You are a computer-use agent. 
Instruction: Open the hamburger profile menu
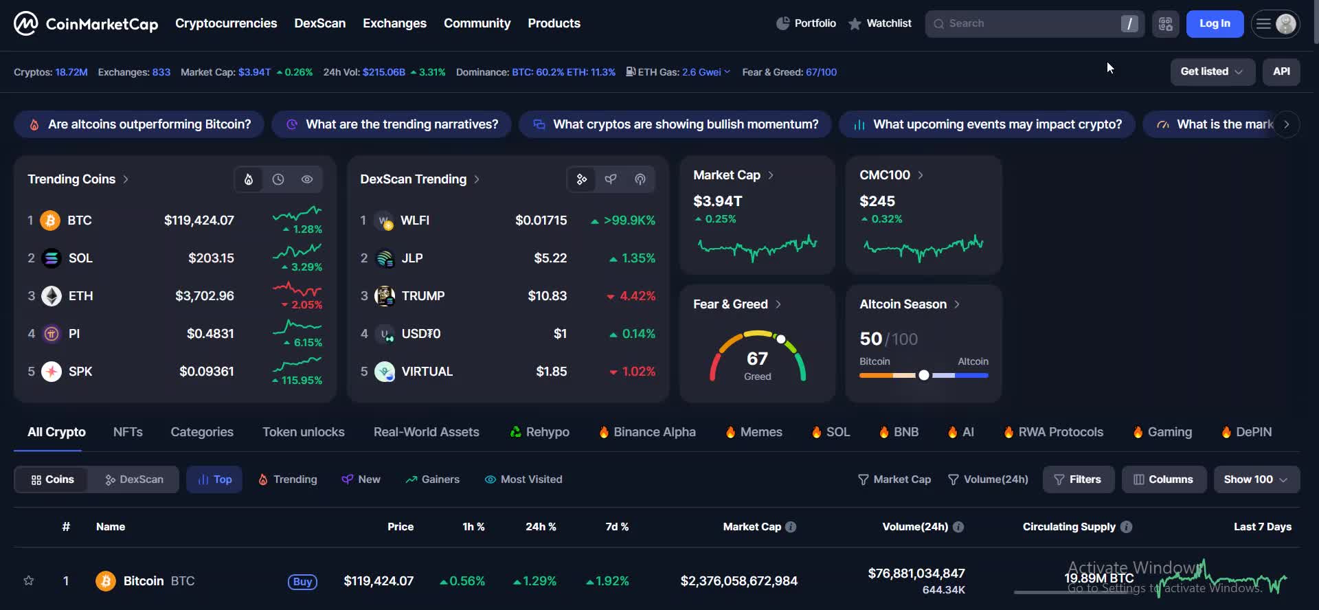coord(1275,24)
